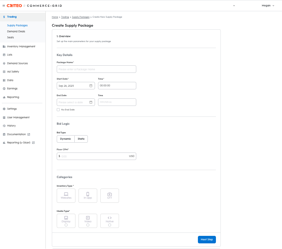Open Ad Safety section in sidebar

(x=13, y=72)
